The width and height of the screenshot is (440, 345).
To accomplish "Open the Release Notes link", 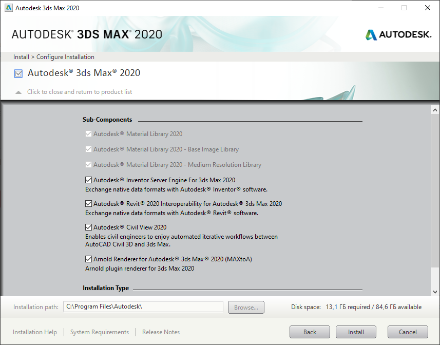I will [161, 332].
